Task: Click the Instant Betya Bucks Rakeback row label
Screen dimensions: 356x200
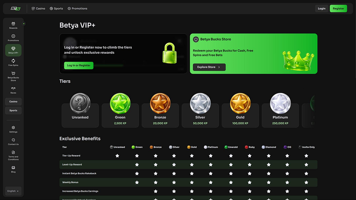Action: [79, 173]
